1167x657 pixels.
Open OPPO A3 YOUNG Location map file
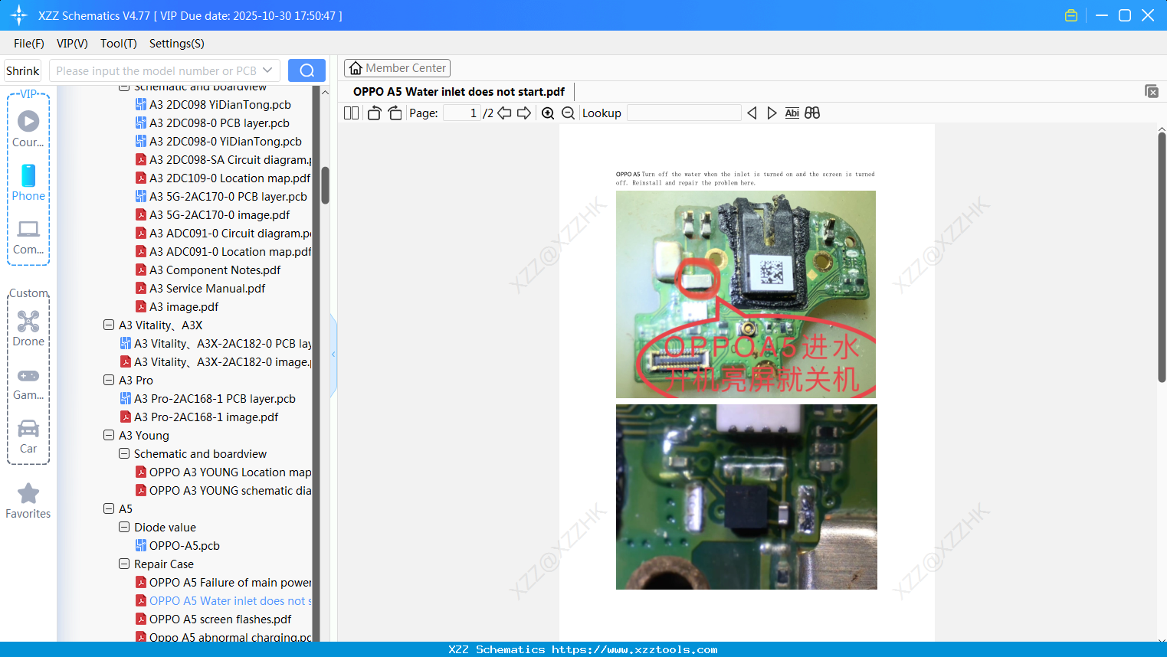click(x=223, y=472)
